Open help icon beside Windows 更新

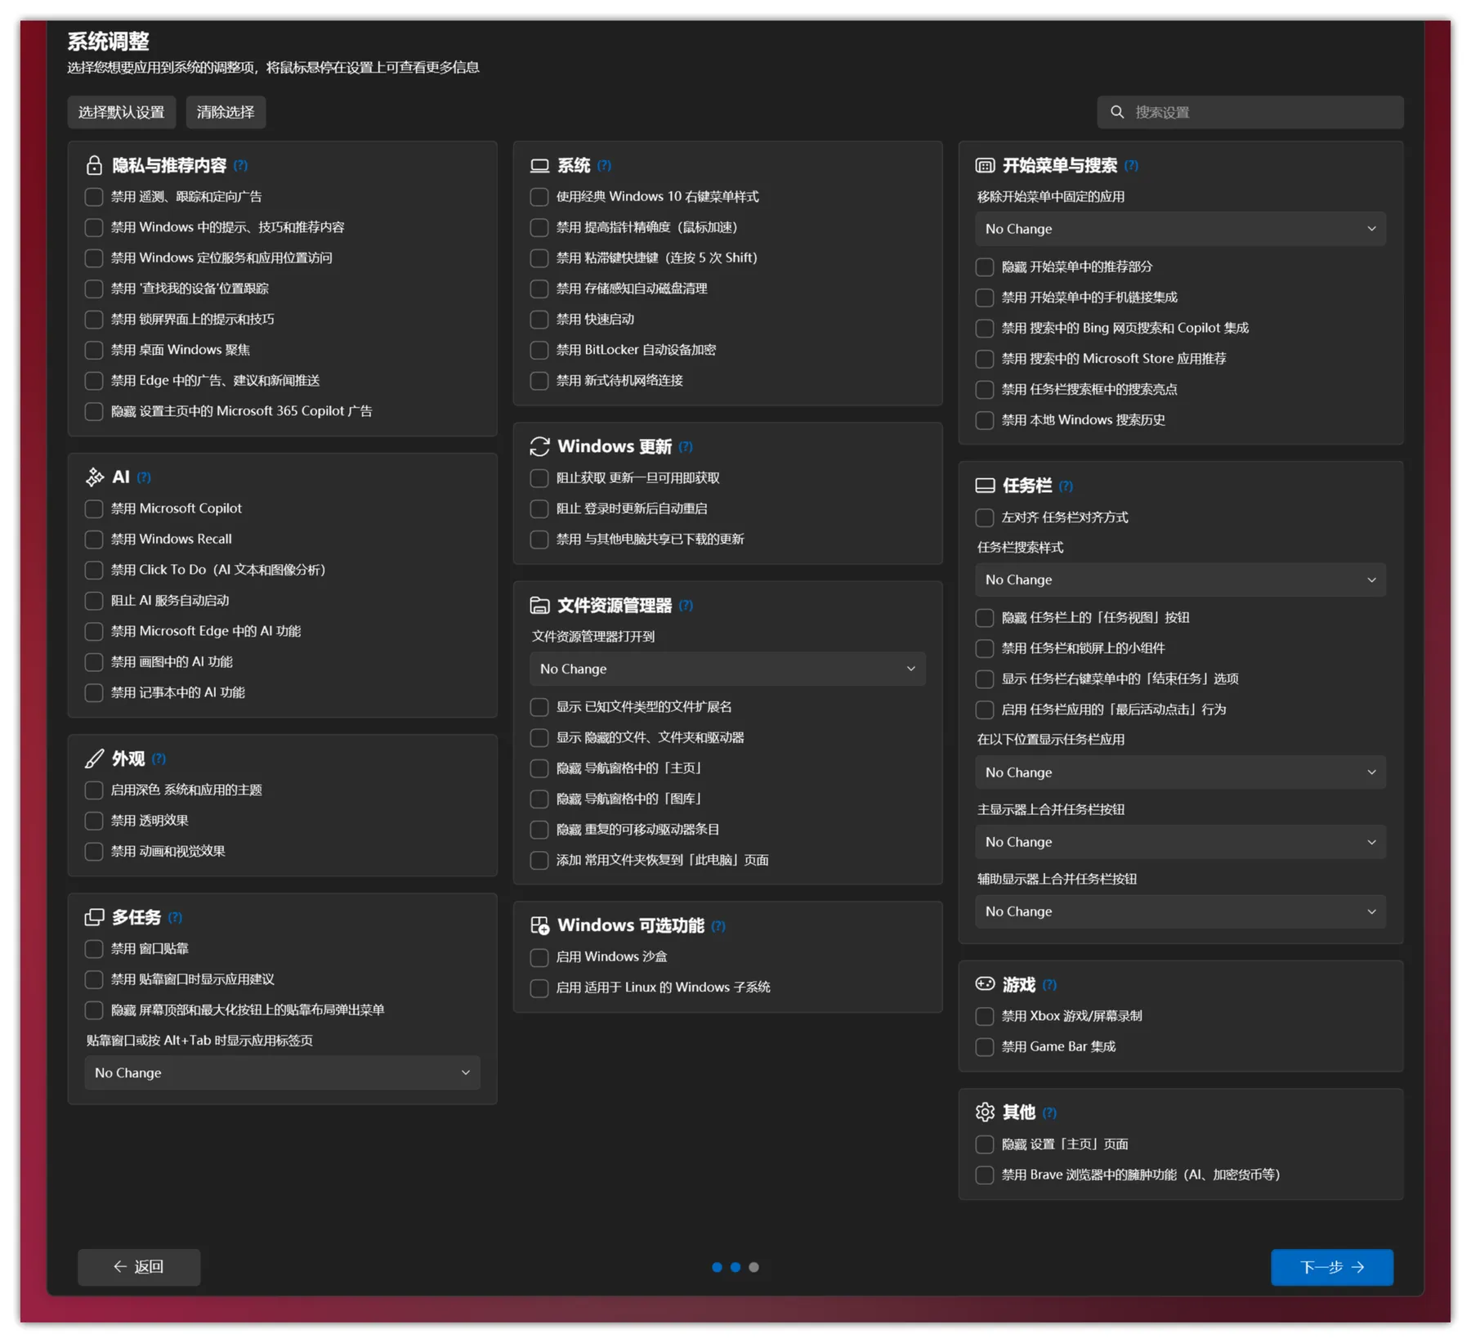click(x=686, y=447)
